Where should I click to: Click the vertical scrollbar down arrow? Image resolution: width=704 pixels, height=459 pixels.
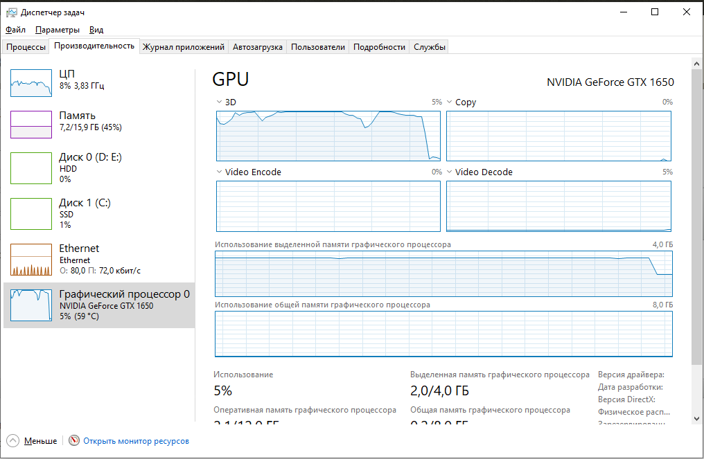(x=696, y=417)
